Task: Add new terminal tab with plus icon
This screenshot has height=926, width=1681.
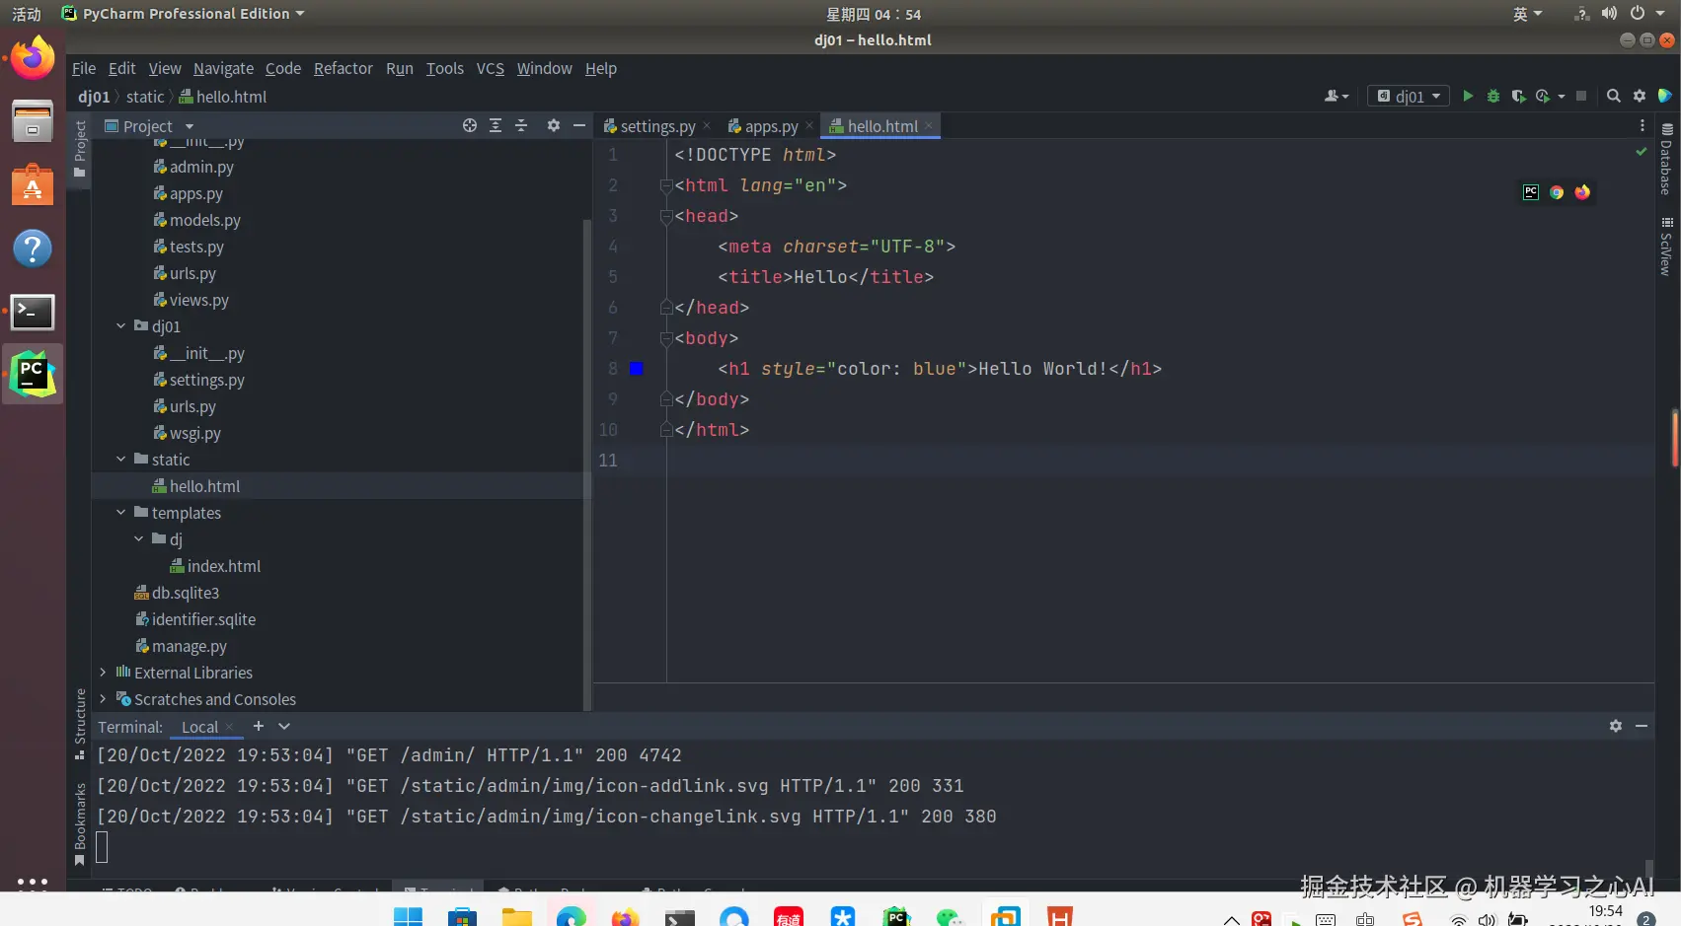Action: 259,726
